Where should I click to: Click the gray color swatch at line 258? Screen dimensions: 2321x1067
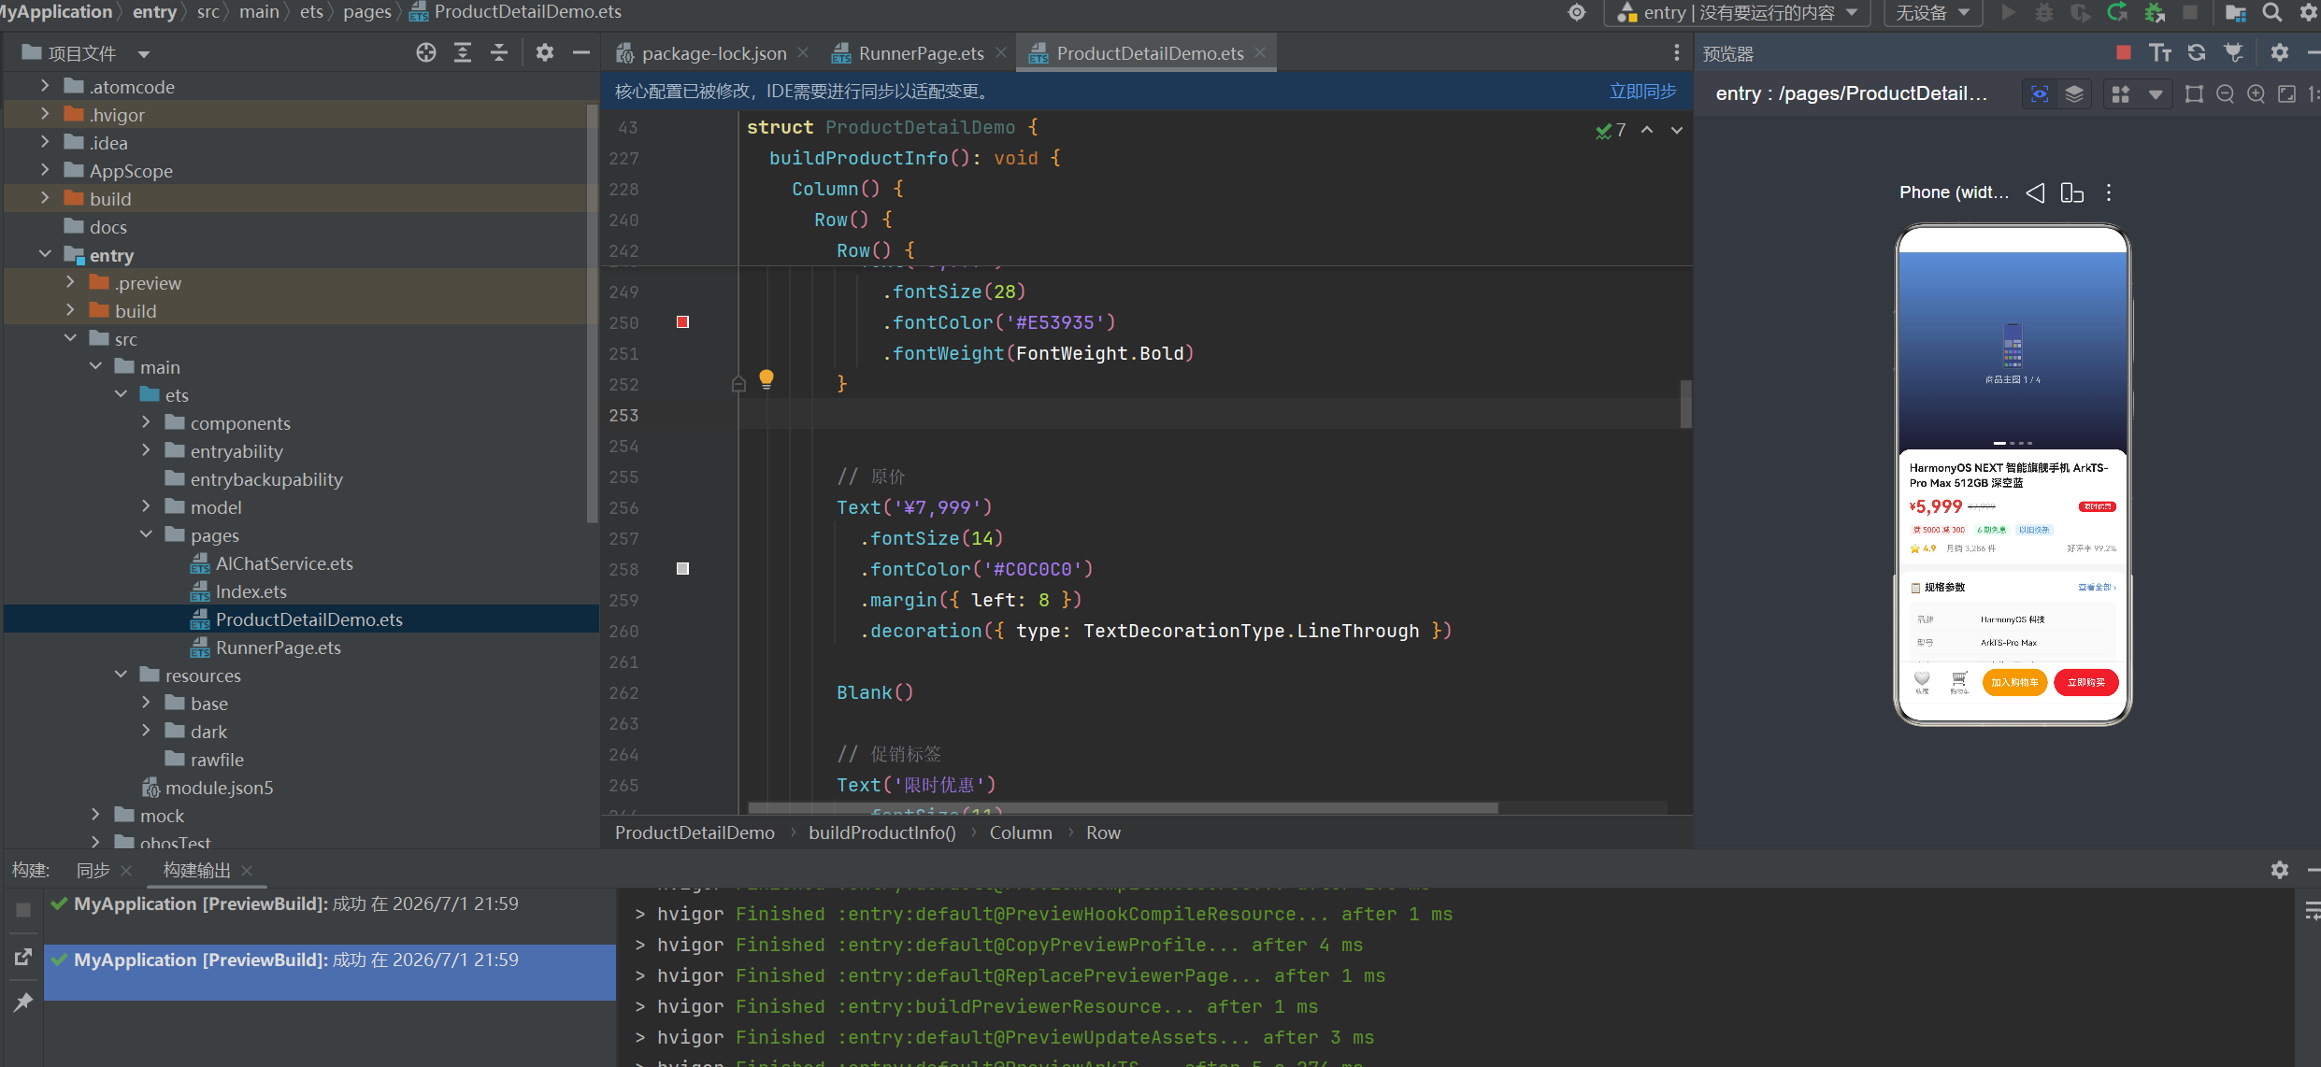coord(682,569)
